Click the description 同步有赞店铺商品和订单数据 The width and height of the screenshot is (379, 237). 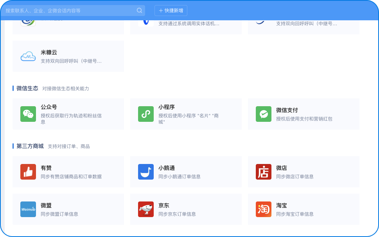pyautogui.click(x=71, y=176)
